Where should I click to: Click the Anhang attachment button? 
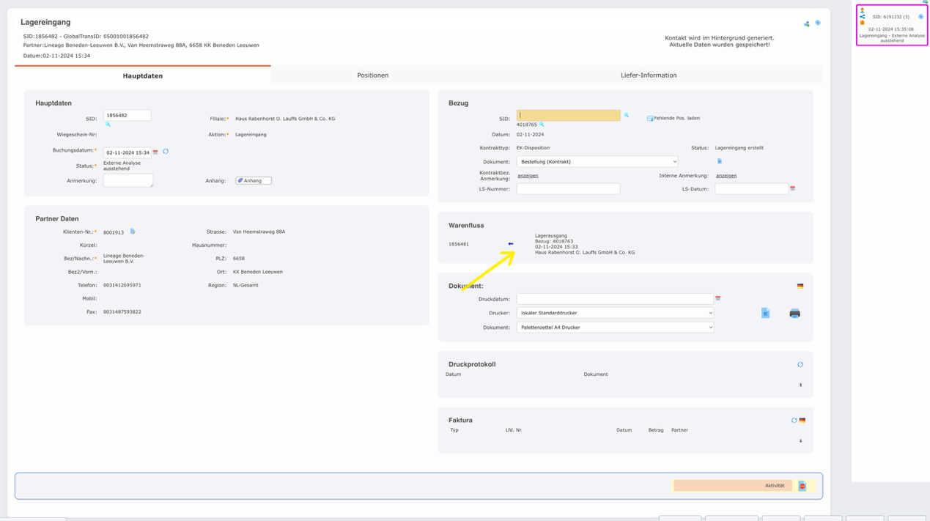(x=254, y=180)
